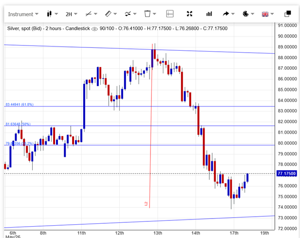Viewport: 300px width, 238px height.
Task: Click the 77.17500 current price tag
Action: 286,174
